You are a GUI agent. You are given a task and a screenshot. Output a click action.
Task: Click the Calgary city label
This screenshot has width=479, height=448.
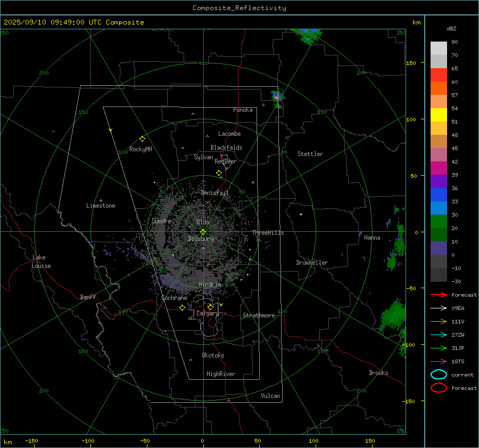[208, 313]
